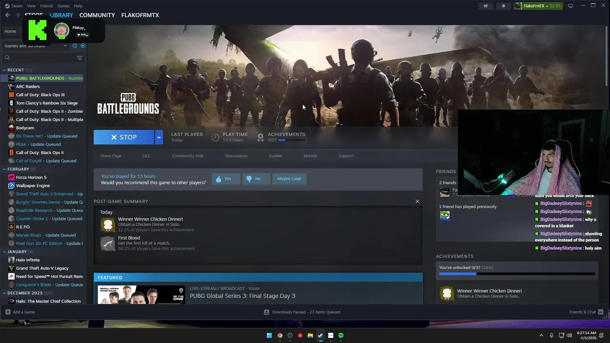The image size is (610, 343).
Task: Collapse the JANUARY section
Action: pyautogui.click(x=4, y=252)
